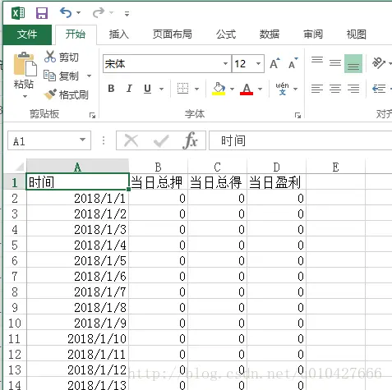This screenshot has width=392, height=390.
Task: Align cell text left
Action: click(317, 89)
